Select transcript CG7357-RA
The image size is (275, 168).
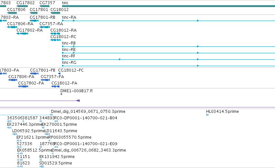point(51,24)
